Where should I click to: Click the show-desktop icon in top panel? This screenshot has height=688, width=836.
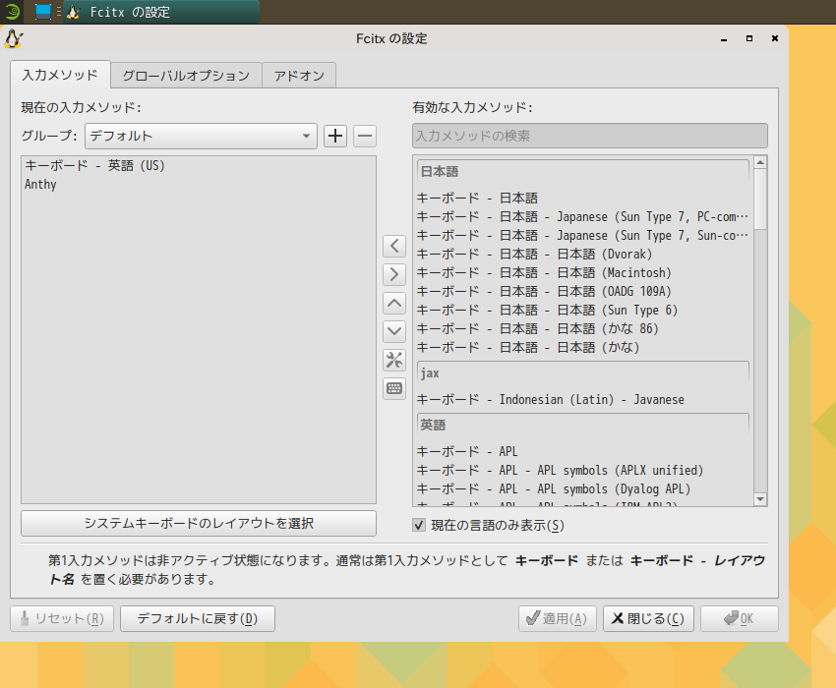(x=42, y=11)
